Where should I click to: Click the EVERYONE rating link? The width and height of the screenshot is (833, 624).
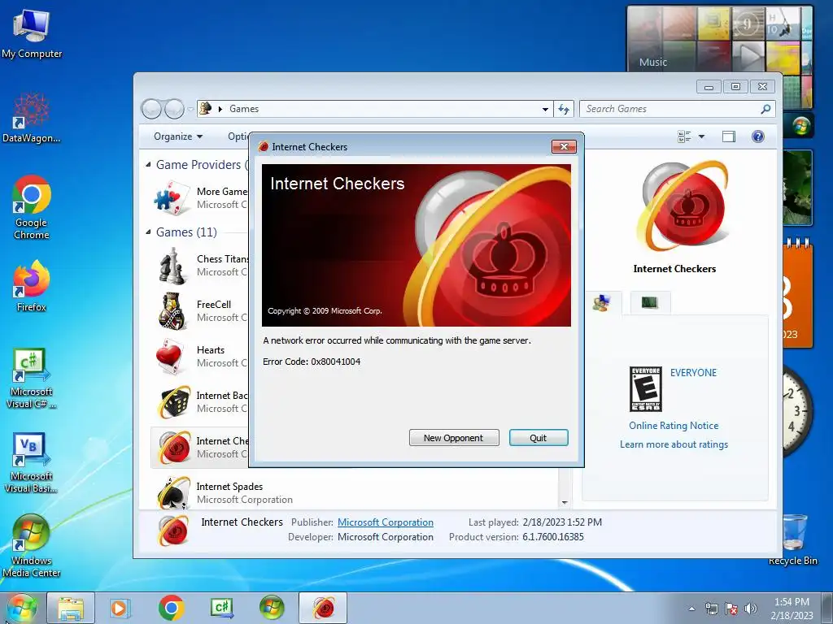point(693,372)
